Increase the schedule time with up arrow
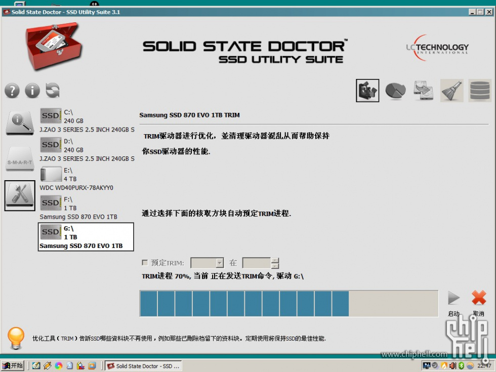Viewport: 496px width, 372px height. [x=275, y=260]
